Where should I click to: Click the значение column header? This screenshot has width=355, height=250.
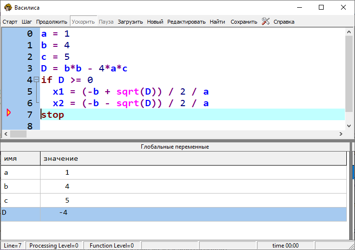193,158
